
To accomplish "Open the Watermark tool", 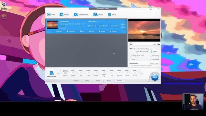I will point(71,31).
